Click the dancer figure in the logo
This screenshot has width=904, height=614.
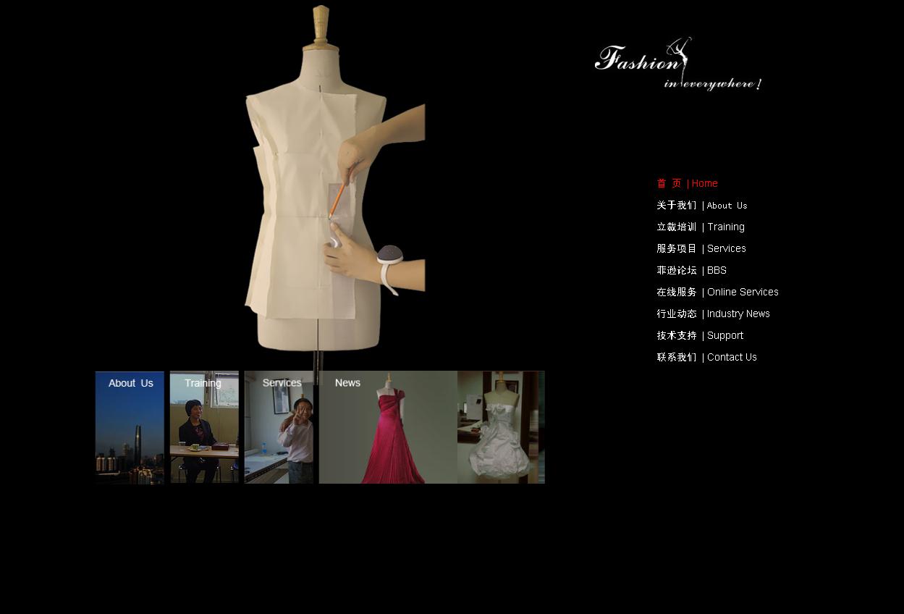[680, 52]
